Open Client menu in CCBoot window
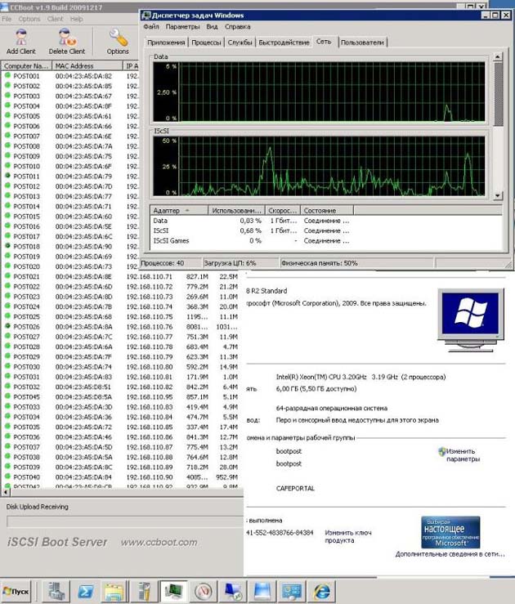The height and width of the screenshot is (604, 515). click(x=55, y=19)
